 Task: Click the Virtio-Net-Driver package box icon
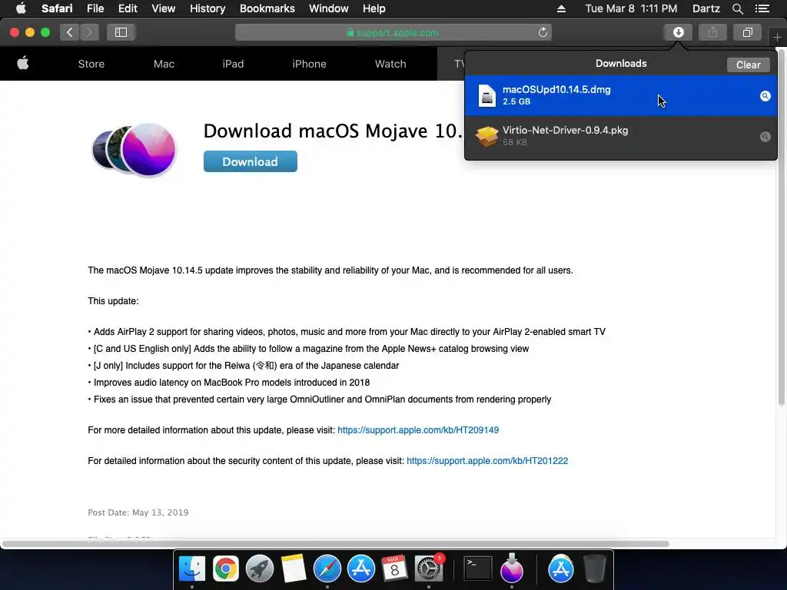pos(486,136)
